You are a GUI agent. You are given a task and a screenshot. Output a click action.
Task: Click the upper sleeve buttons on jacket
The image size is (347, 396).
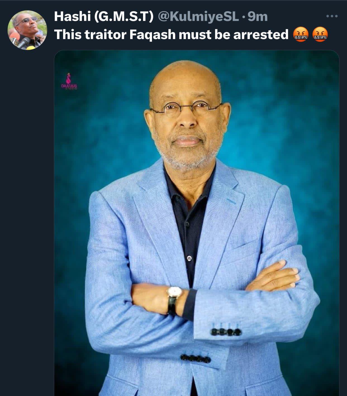point(226,332)
